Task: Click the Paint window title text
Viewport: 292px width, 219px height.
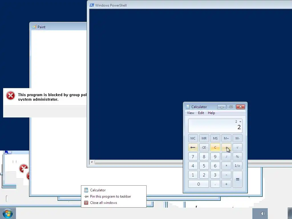Action: [x=41, y=27]
